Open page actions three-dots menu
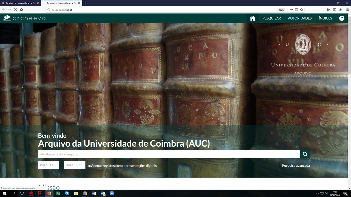Image resolution: width=351 pixels, height=197 pixels. click(x=291, y=10)
